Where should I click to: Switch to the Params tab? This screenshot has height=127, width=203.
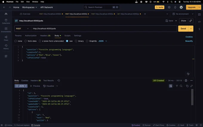tap(18, 36)
